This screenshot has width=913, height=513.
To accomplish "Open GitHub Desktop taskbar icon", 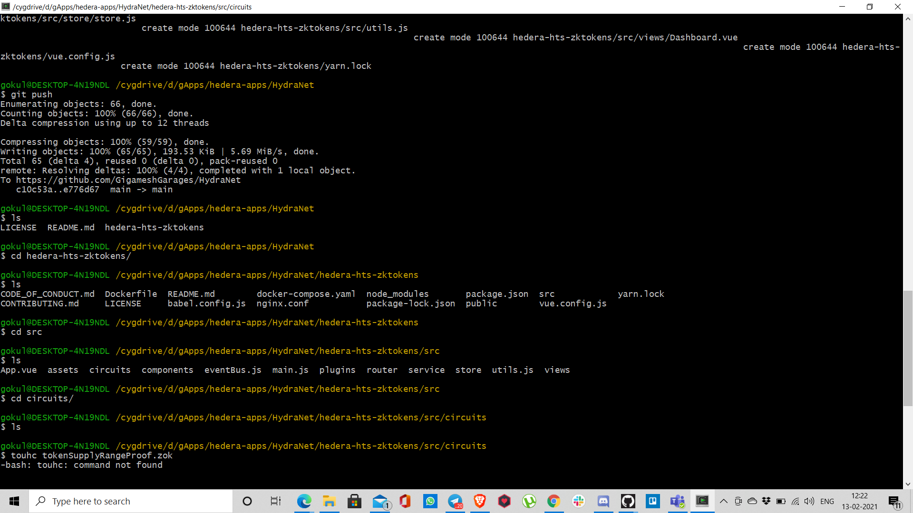I will click(628, 501).
